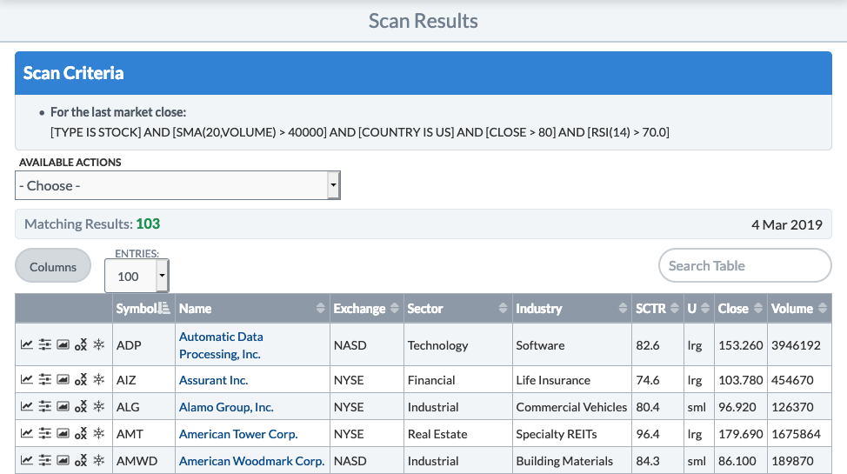This screenshot has width=847, height=474.
Task: Open the Seasonality snowflake icon for AMWD
Action: tap(99, 461)
